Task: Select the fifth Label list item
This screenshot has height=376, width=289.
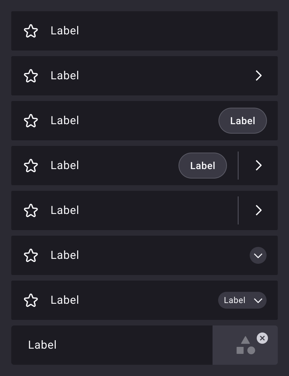Action: coord(65,210)
